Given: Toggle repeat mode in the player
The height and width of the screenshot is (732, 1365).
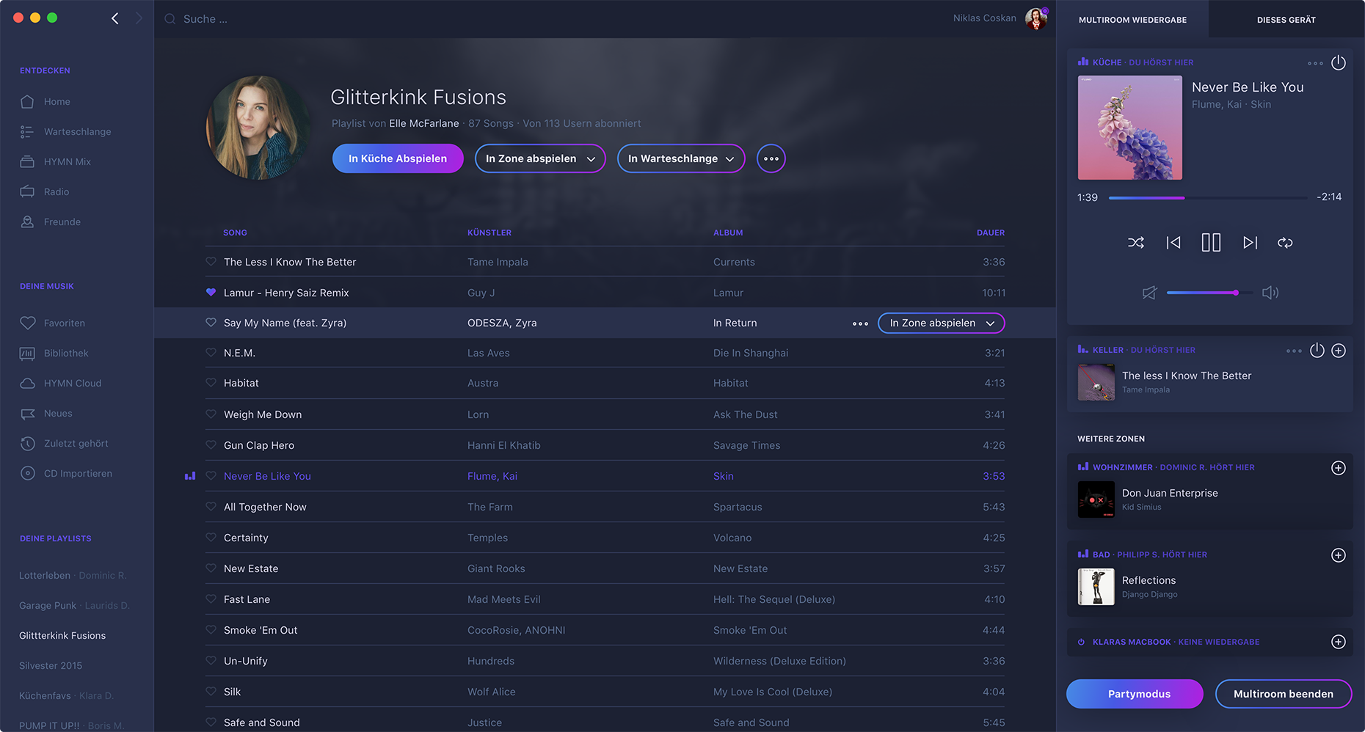Looking at the screenshot, I should point(1285,243).
